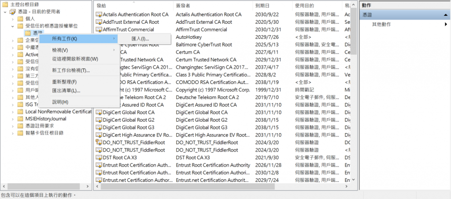Expand the 個人 tree node chevron
Screen dimensions: 451x199
click(x=13, y=19)
